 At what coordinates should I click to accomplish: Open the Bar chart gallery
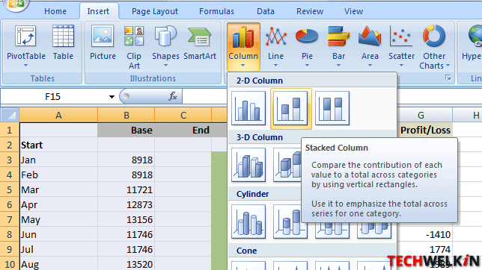pyautogui.click(x=338, y=46)
